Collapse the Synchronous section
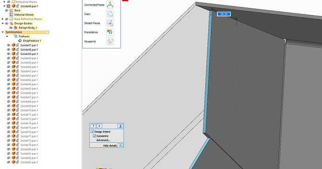 click(x=2, y=32)
